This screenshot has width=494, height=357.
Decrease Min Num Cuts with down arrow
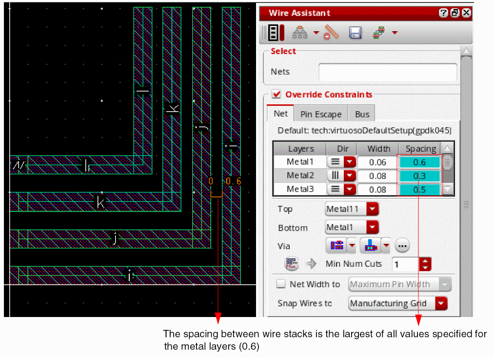click(x=425, y=268)
